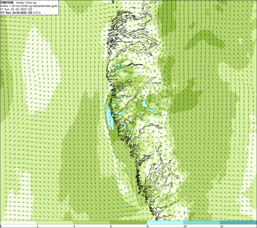Click the 4–6 m/s green legend color
Screen dimensions: 257x228
click(x=92, y=222)
